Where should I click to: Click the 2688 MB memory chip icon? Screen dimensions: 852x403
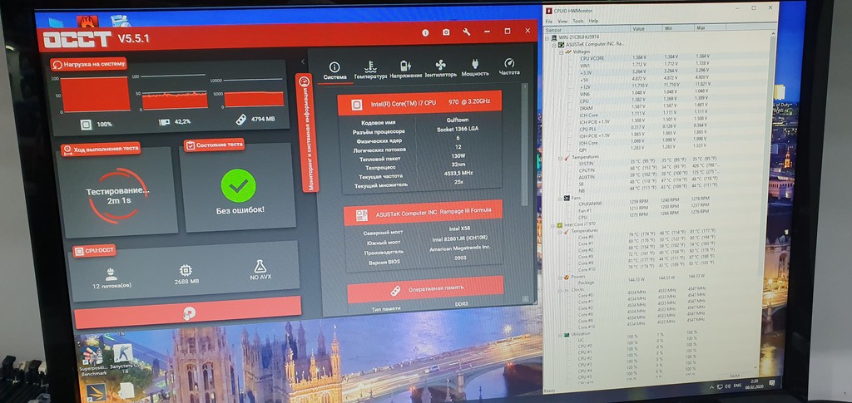pyautogui.click(x=186, y=271)
